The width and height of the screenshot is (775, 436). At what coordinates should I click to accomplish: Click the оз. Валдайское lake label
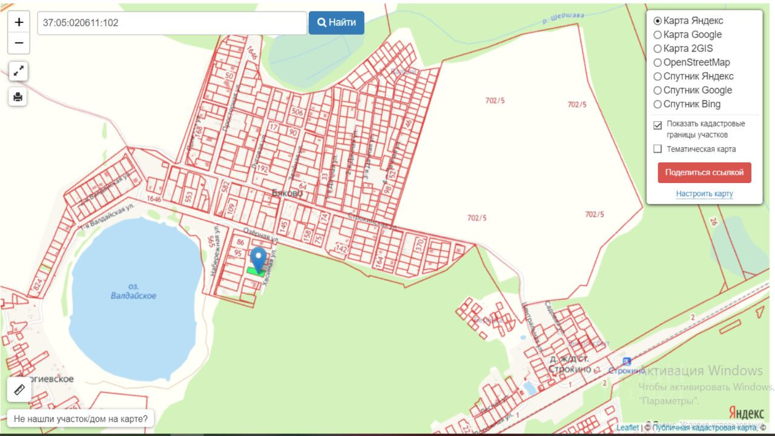pos(134,291)
